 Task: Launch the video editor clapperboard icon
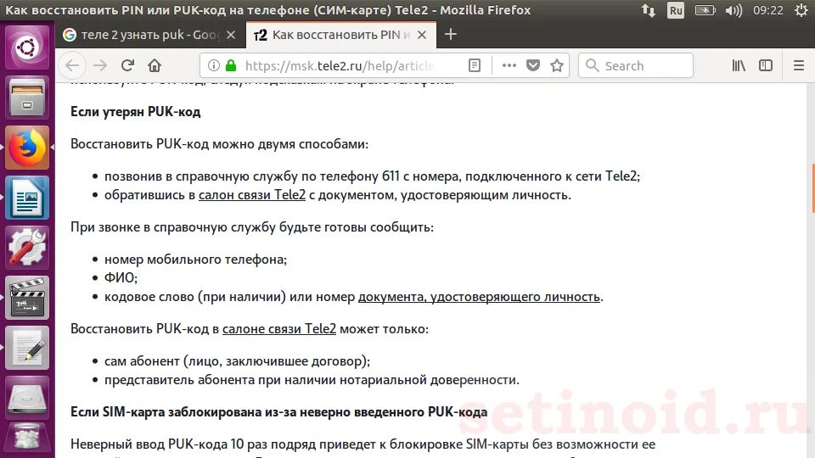click(27, 298)
